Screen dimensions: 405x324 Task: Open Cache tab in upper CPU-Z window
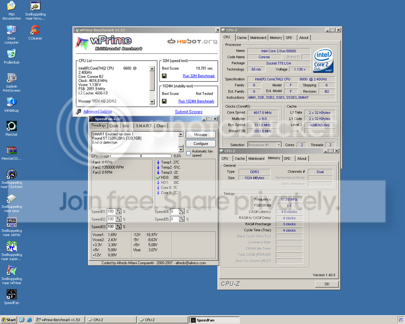click(242, 38)
